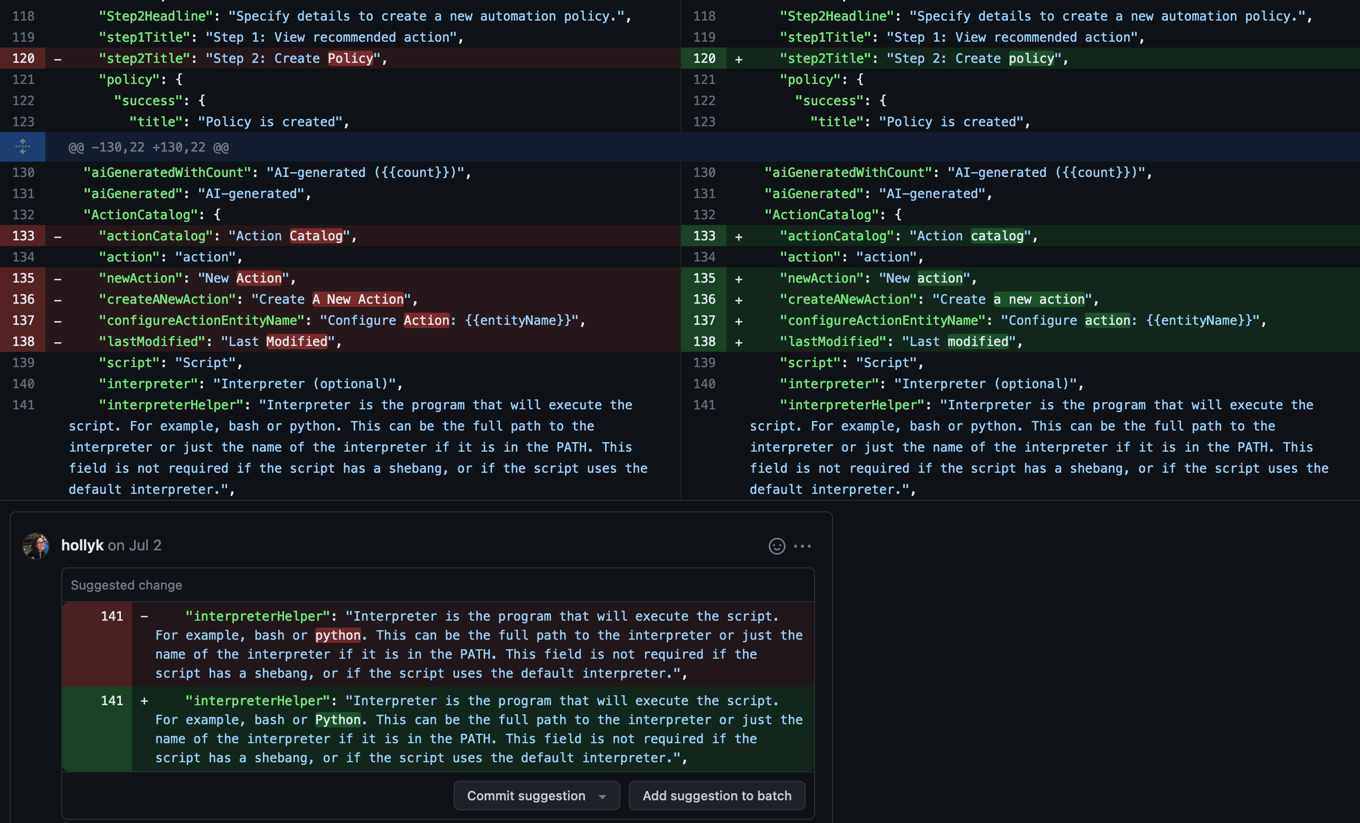This screenshot has height=823, width=1360.
Task: Select added line number 120 on right
Action: [x=704, y=59]
